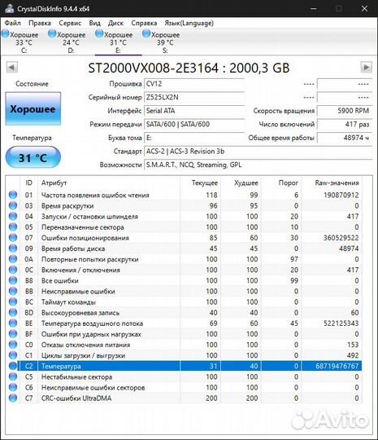Click the Raw-значения column header

[x=337, y=183]
